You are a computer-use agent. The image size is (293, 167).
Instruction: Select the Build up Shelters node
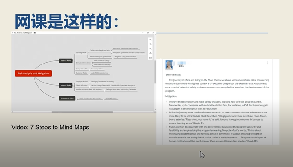click(x=111, y=98)
